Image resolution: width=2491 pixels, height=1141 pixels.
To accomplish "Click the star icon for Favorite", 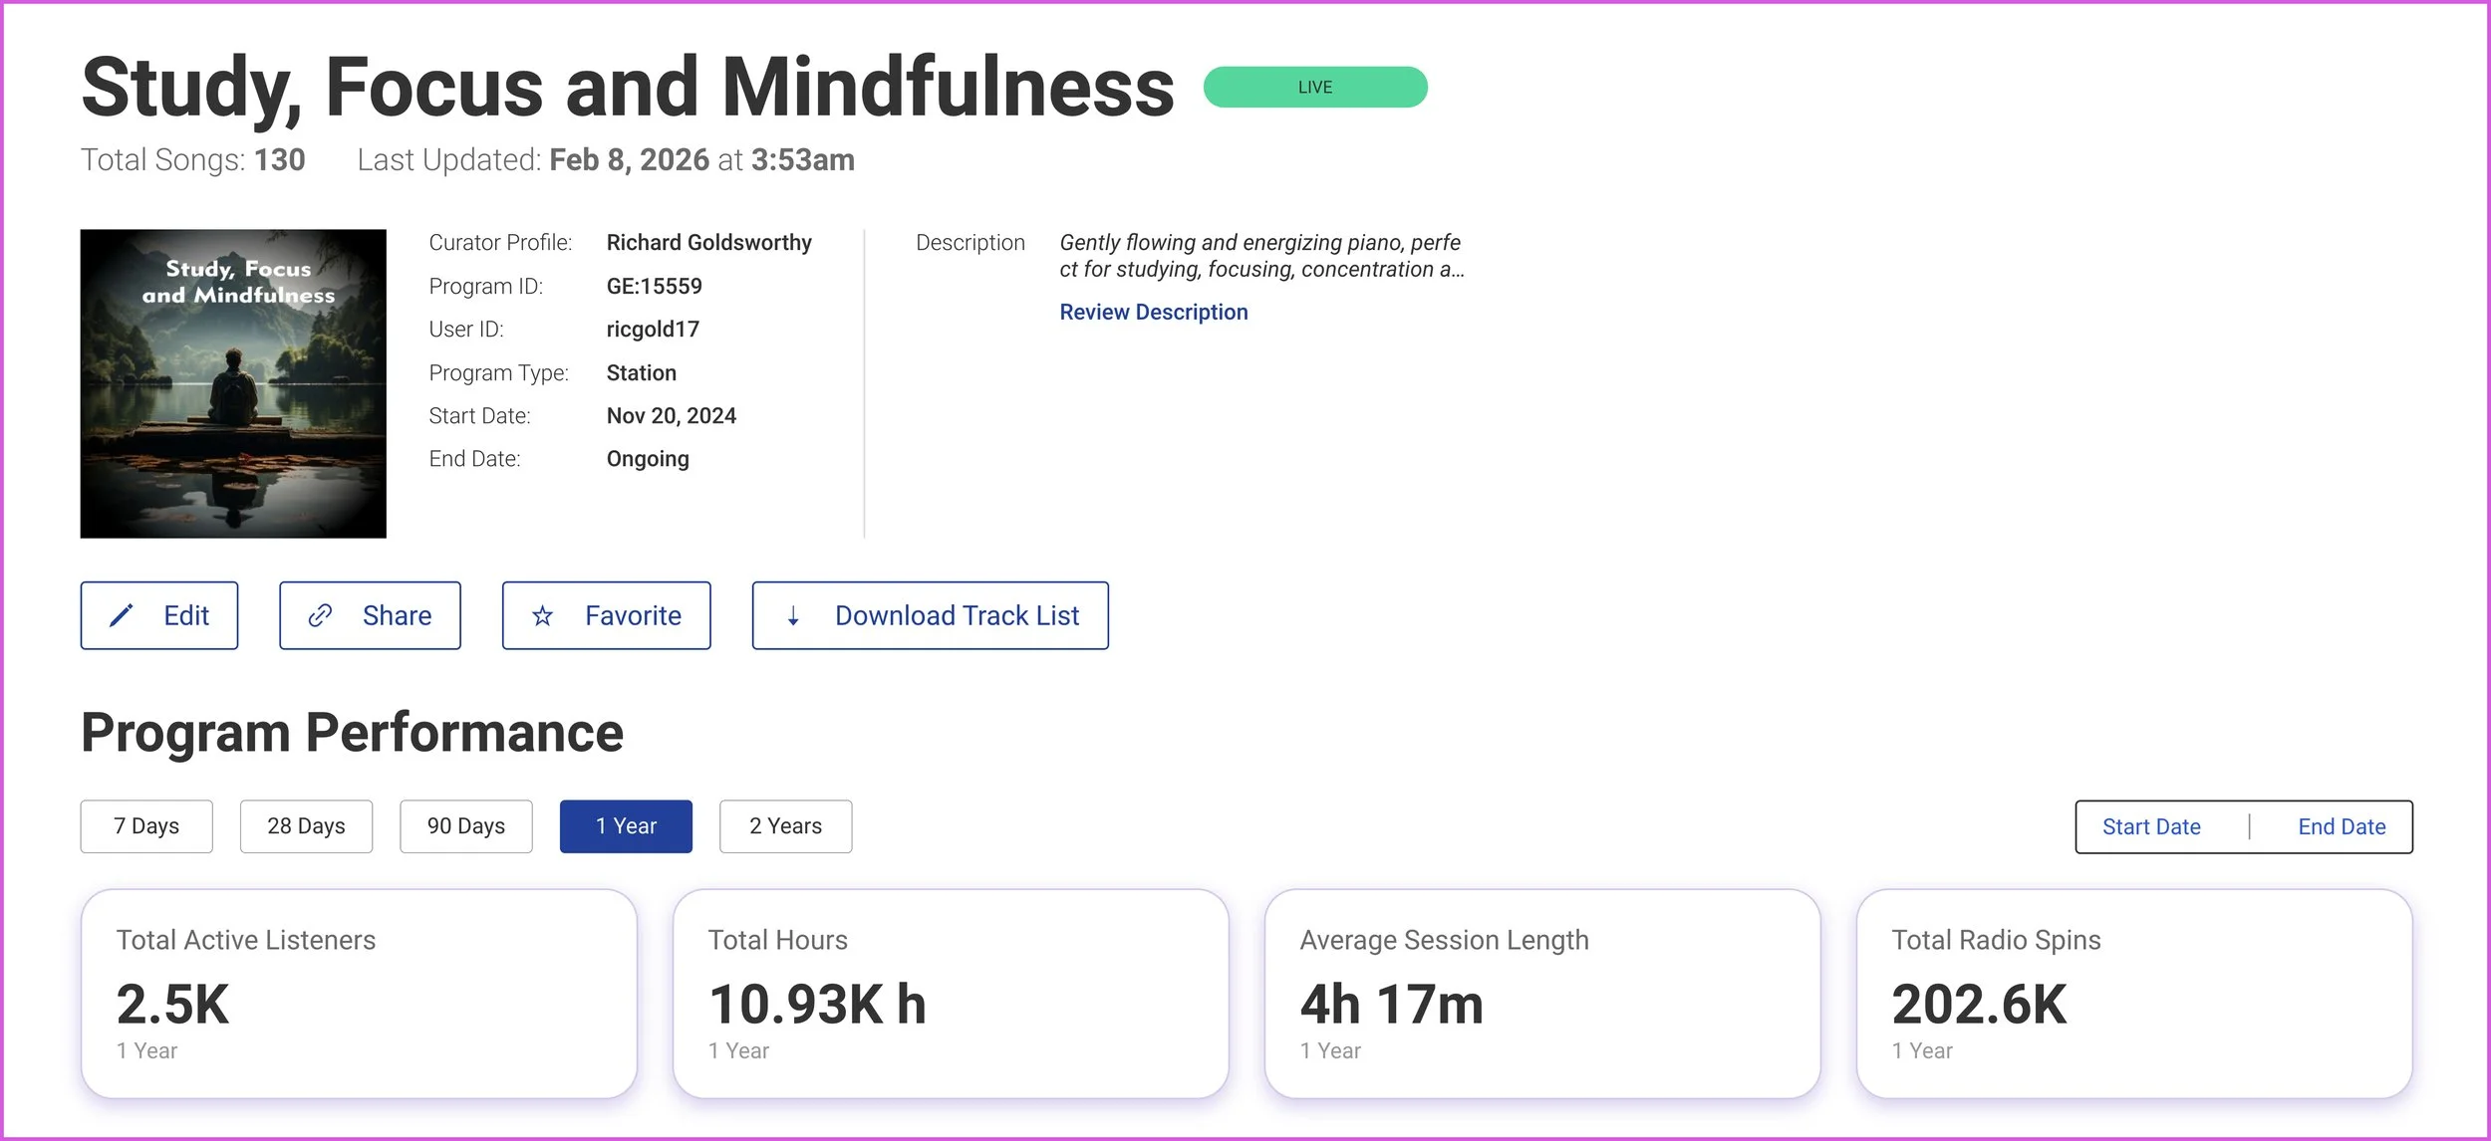I will (542, 616).
